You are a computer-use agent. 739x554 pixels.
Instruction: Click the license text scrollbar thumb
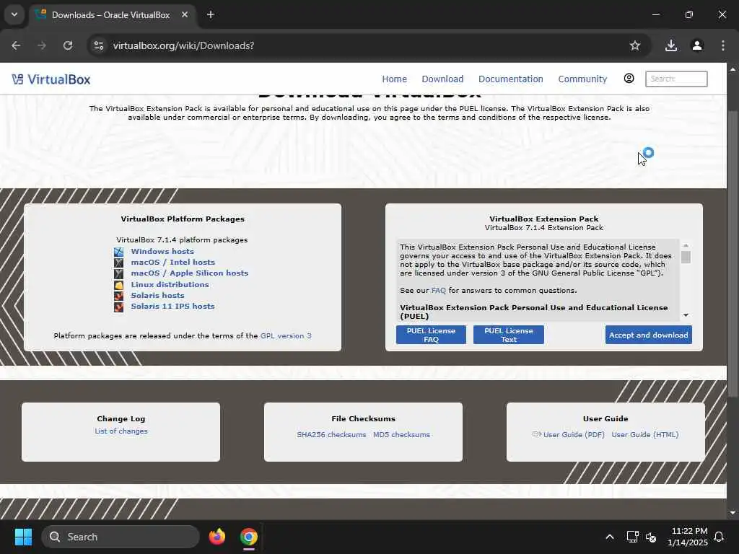(686, 258)
